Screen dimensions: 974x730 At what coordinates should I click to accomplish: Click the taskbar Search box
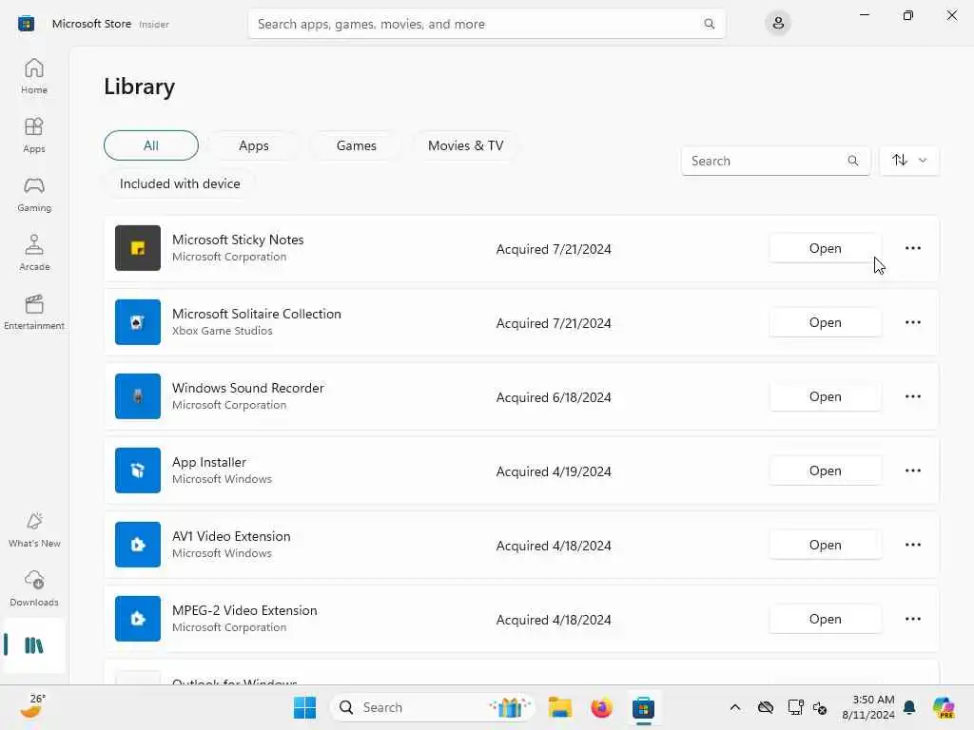433,707
